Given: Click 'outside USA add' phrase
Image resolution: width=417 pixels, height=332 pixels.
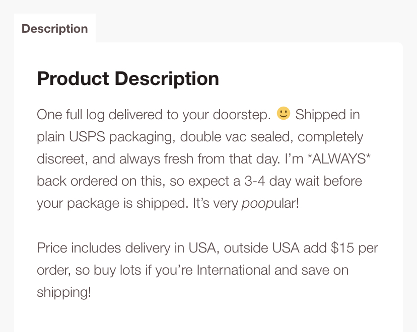Looking at the screenshot, I should point(275,248).
